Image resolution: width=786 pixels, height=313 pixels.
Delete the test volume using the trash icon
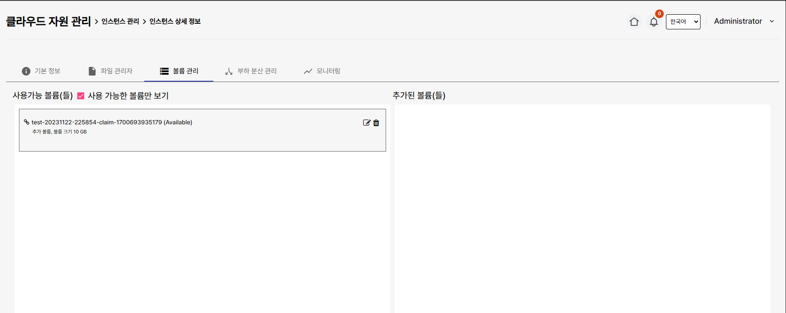point(376,123)
